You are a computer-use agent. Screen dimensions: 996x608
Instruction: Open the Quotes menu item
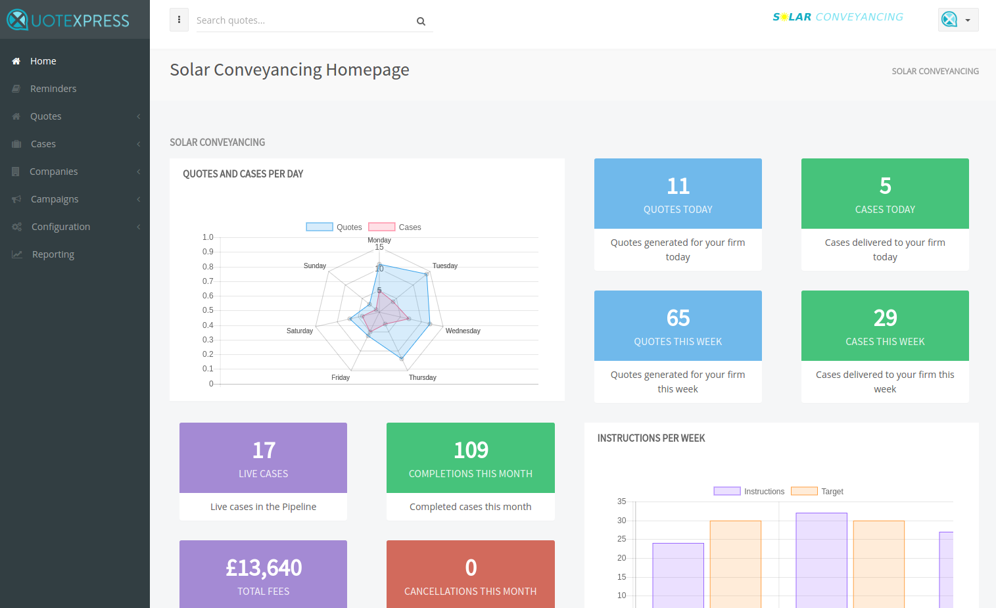75,116
